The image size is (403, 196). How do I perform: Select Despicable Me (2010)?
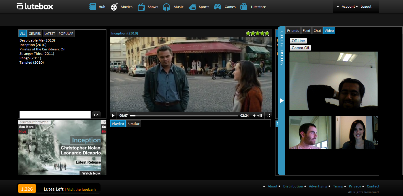click(x=37, y=40)
